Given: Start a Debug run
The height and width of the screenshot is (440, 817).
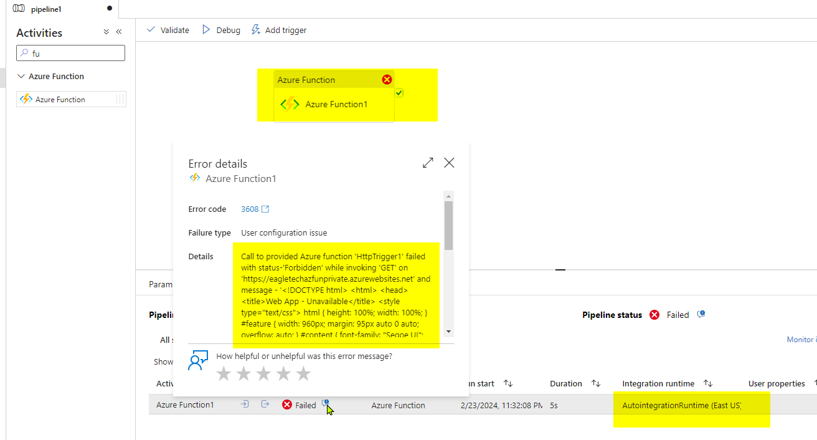Looking at the screenshot, I should coord(221,30).
